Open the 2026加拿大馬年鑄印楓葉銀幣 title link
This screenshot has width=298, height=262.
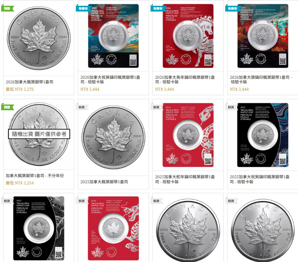pyautogui.click(x=185, y=80)
